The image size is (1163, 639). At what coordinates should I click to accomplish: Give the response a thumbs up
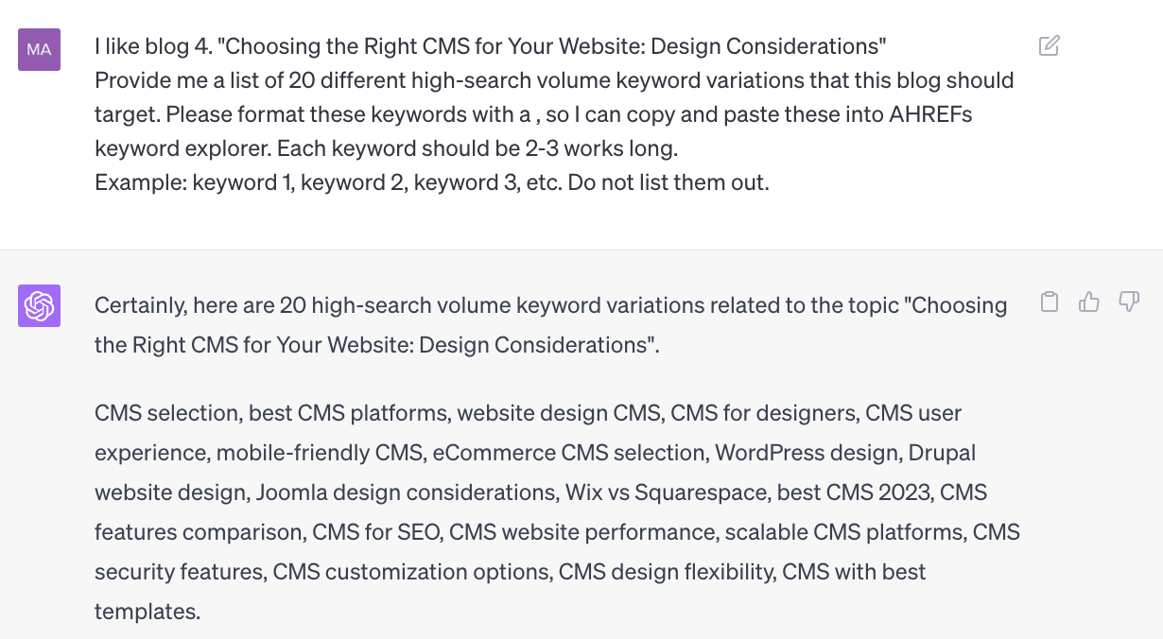(1089, 302)
